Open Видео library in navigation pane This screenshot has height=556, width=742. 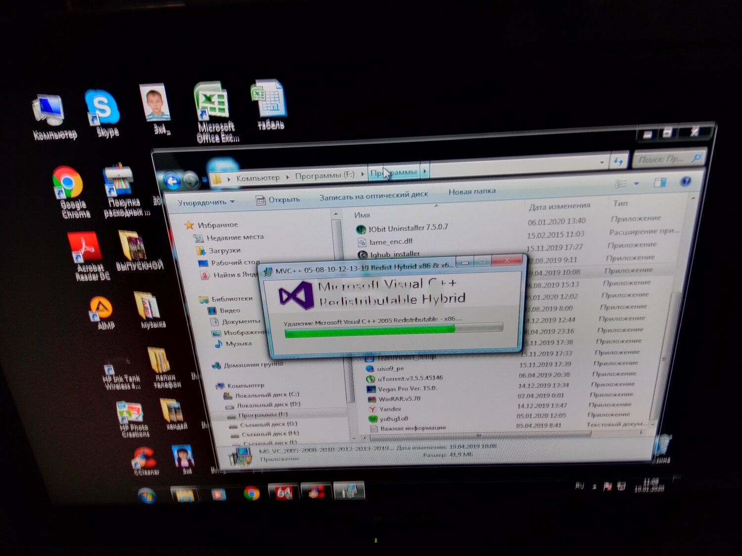coord(224,310)
